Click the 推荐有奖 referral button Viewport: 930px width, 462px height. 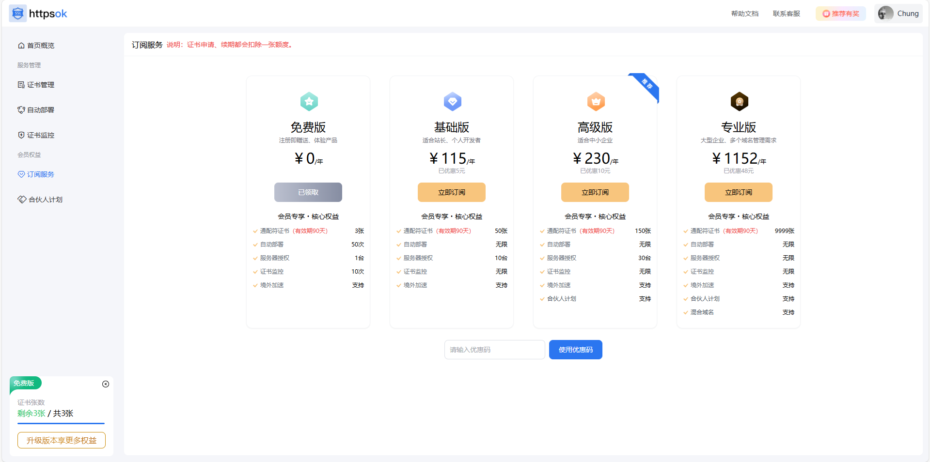tap(841, 14)
